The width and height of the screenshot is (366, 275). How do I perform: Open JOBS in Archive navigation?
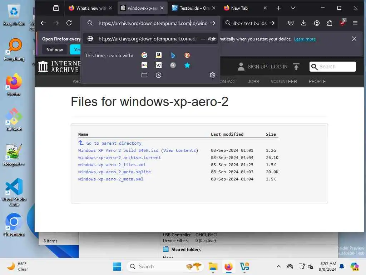click(x=253, y=81)
